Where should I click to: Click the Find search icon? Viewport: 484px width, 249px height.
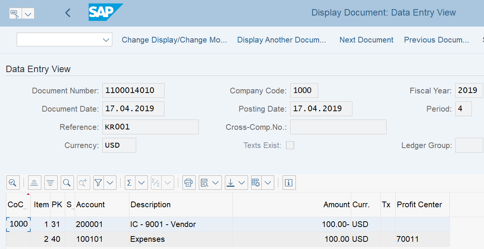coord(67,183)
